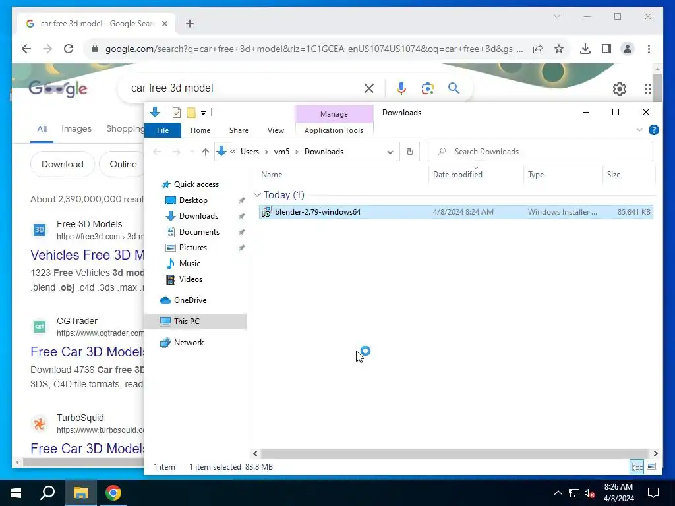Viewport: 675px width, 506px height.
Task: Click in the Search Downloads field
Action: tap(541, 152)
